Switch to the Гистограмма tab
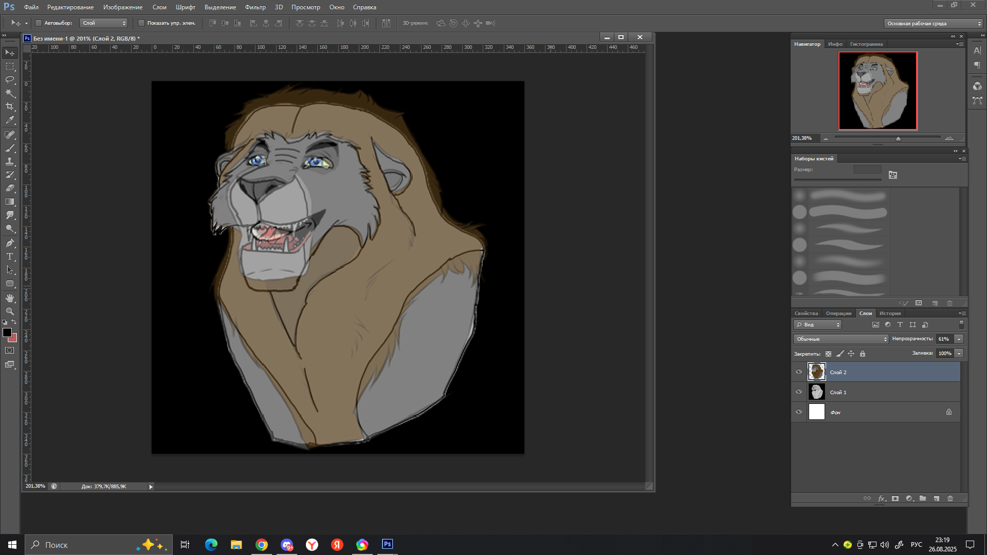Screen dimensions: 987x555 pyautogui.click(x=866, y=44)
